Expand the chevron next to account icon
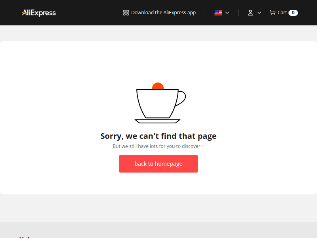317x238 pixels. pyautogui.click(x=259, y=13)
